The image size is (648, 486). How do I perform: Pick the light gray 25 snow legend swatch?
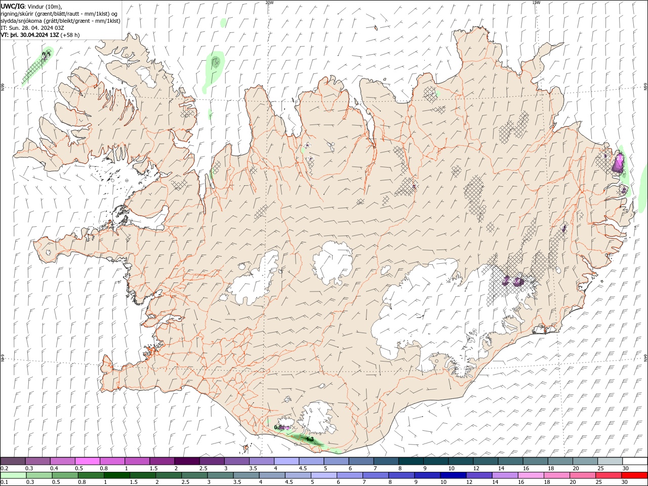coord(610,461)
